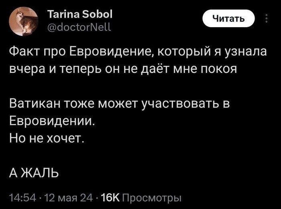
Task: Click the text 'А ЖАЛЬ'
Action: (x=35, y=172)
